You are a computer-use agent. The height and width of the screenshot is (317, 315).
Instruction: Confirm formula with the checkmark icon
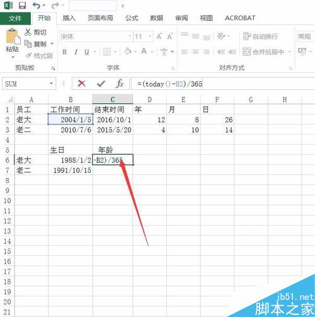(101, 84)
